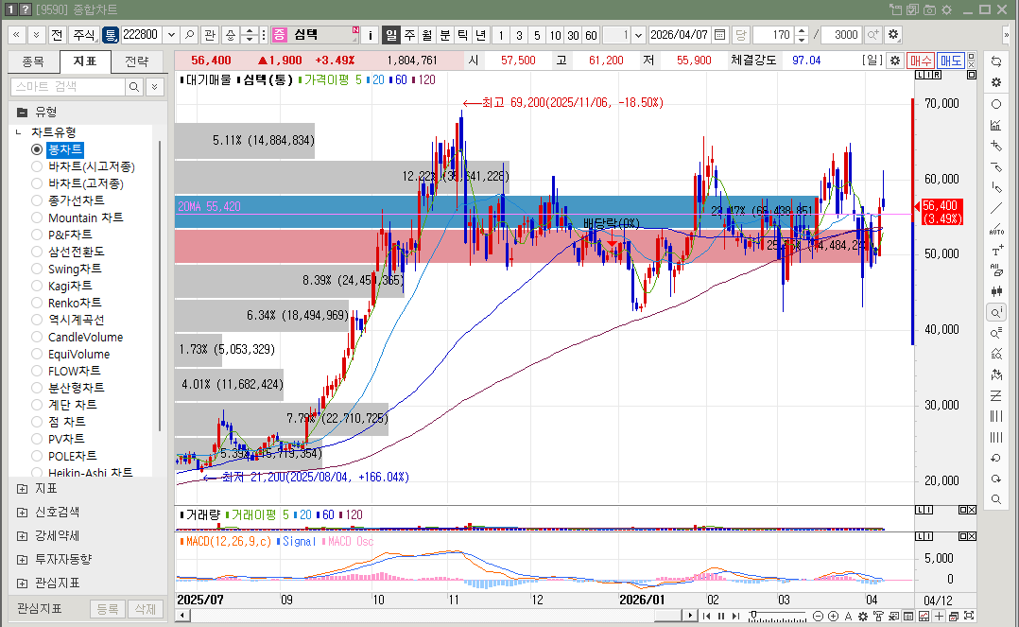1019x627 pixels.
Task: Open chart settings gear in top toolbar
Action: [893, 34]
